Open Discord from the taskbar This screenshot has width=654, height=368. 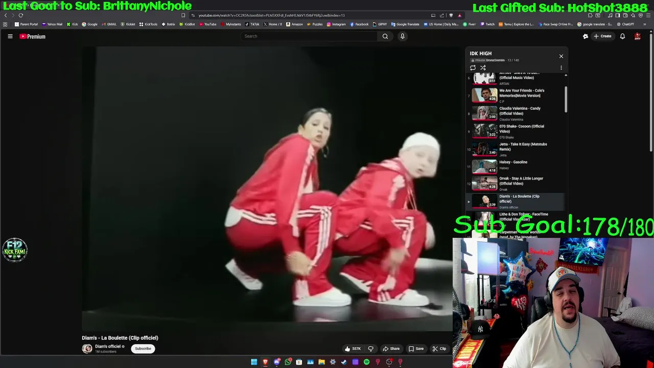[276, 362]
